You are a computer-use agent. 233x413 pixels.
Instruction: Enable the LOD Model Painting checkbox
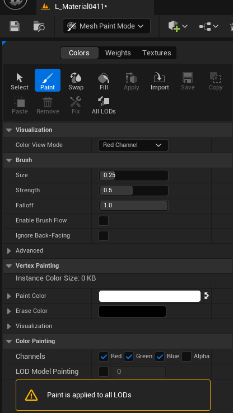(x=104, y=372)
